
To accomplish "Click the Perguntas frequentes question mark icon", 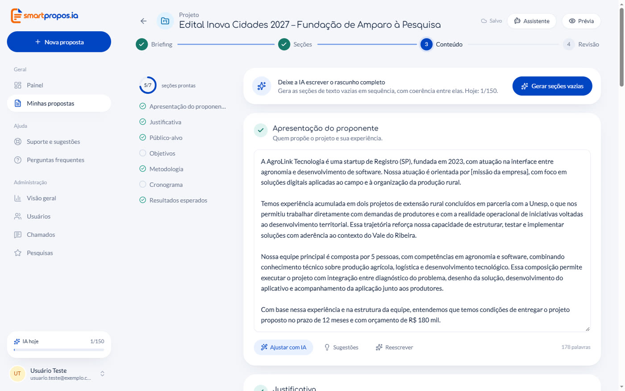I will pyautogui.click(x=18, y=160).
